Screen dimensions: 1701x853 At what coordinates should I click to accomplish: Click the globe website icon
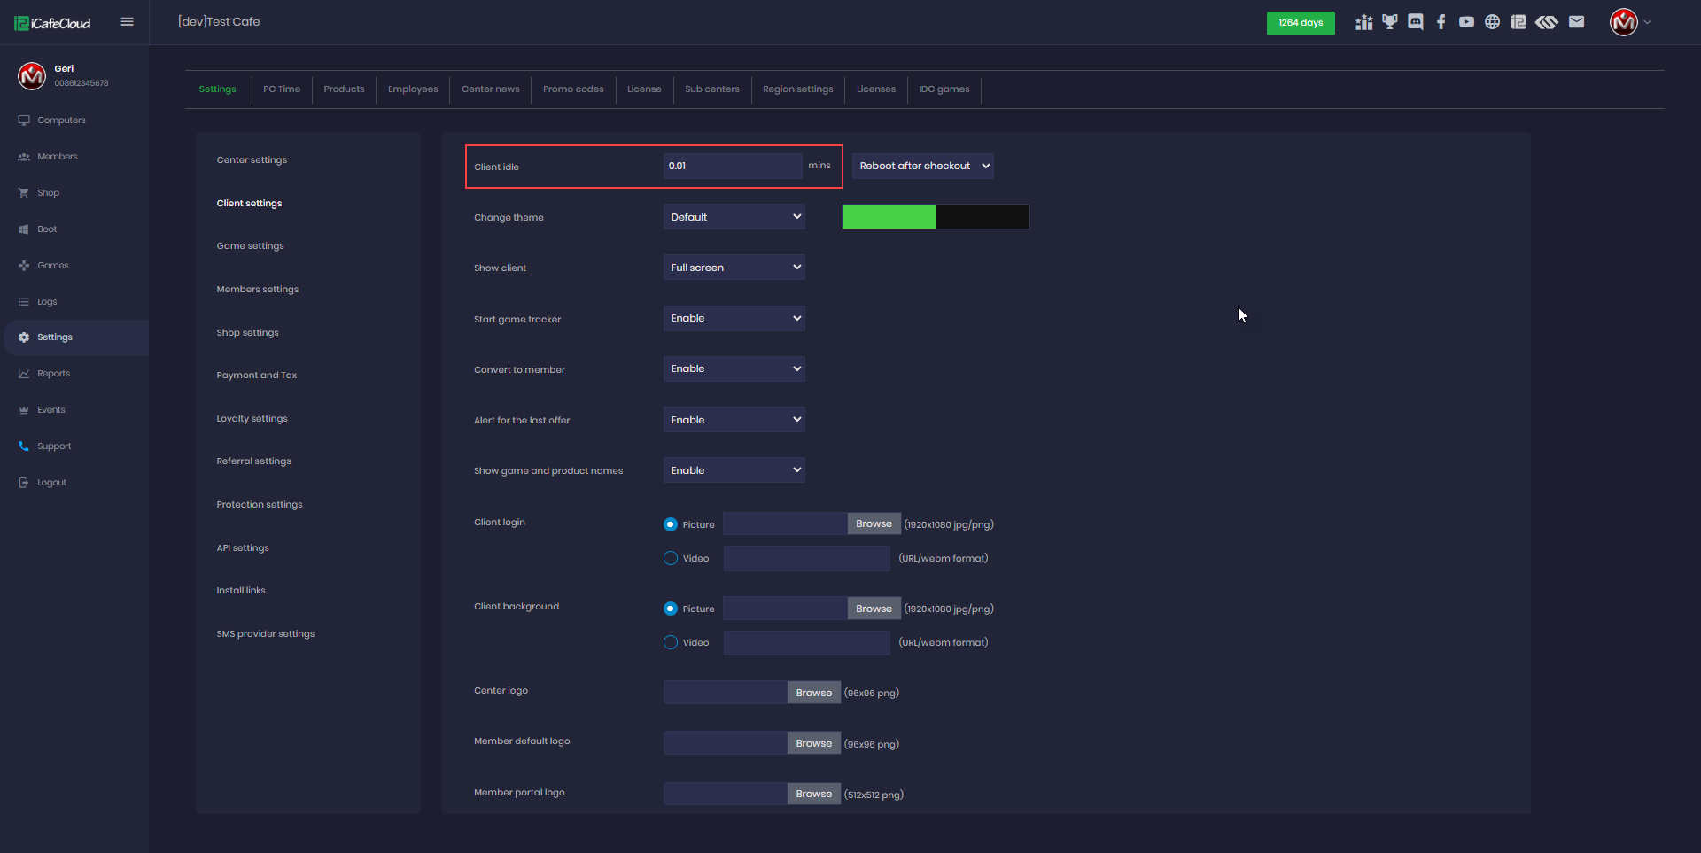[x=1493, y=22]
